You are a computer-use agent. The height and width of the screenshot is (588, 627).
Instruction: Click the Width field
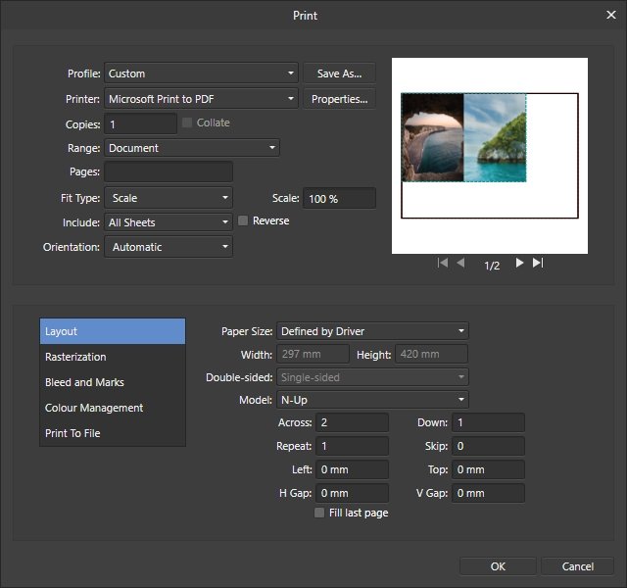313,354
